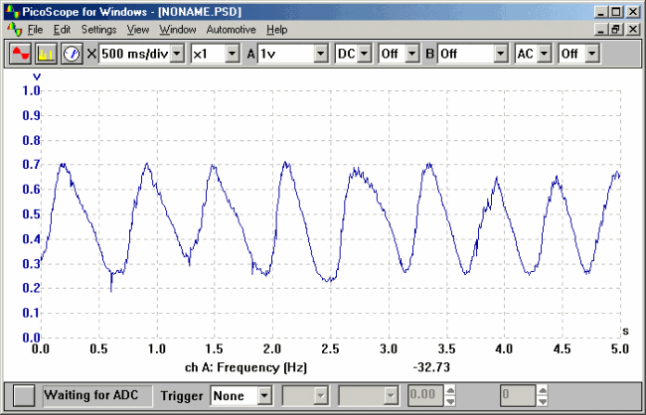Minimize the inner document window

600,30
